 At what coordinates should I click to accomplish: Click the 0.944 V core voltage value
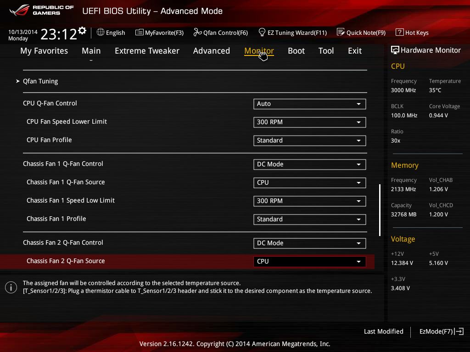438,115
